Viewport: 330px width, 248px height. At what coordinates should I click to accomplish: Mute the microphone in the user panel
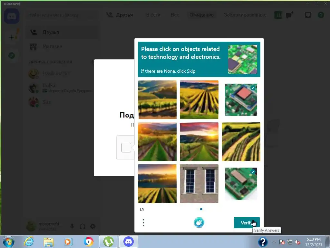tap(72, 226)
